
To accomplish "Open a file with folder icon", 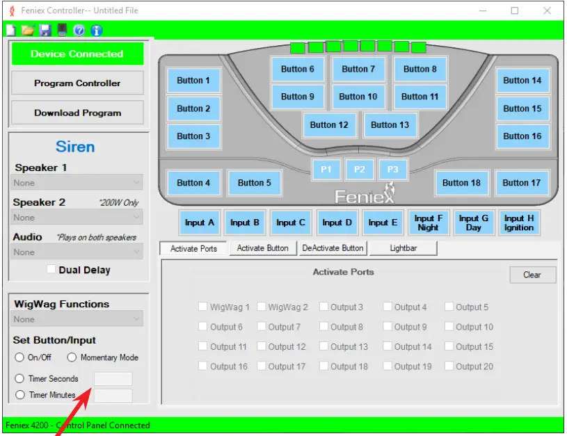I will pos(28,30).
